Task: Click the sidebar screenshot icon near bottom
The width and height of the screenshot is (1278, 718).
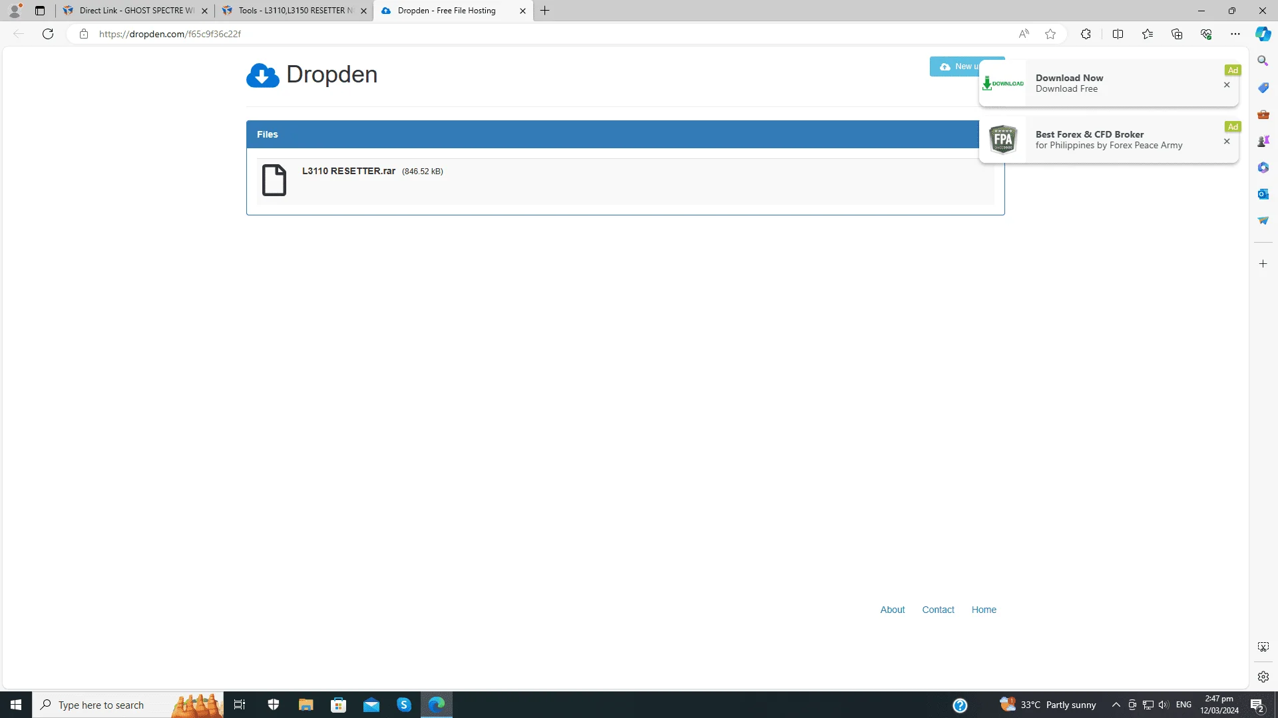Action: [x=1263, y=647]
